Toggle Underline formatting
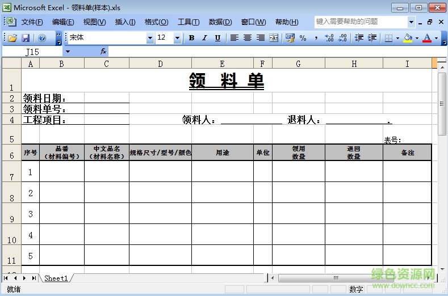Image resolution: width=448 pixels, height=296 pixels. [217, 37]
